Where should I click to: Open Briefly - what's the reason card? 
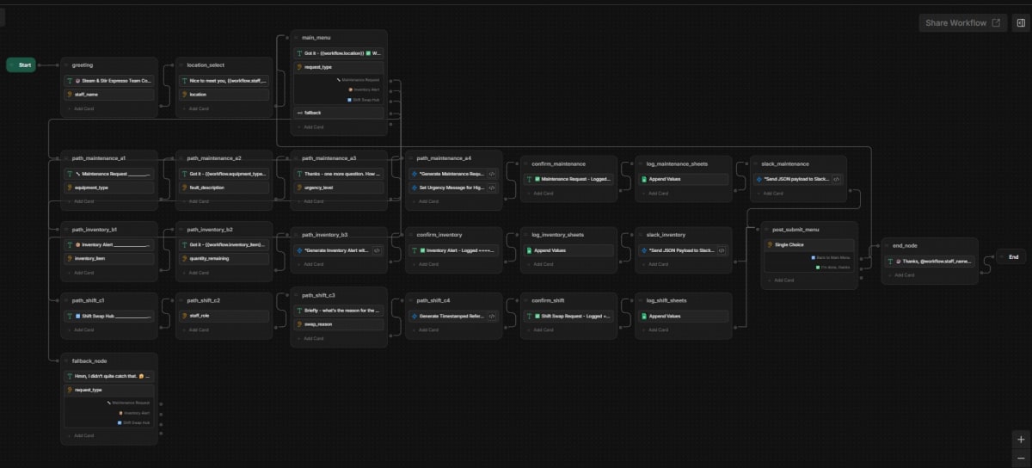click(339, 310)
